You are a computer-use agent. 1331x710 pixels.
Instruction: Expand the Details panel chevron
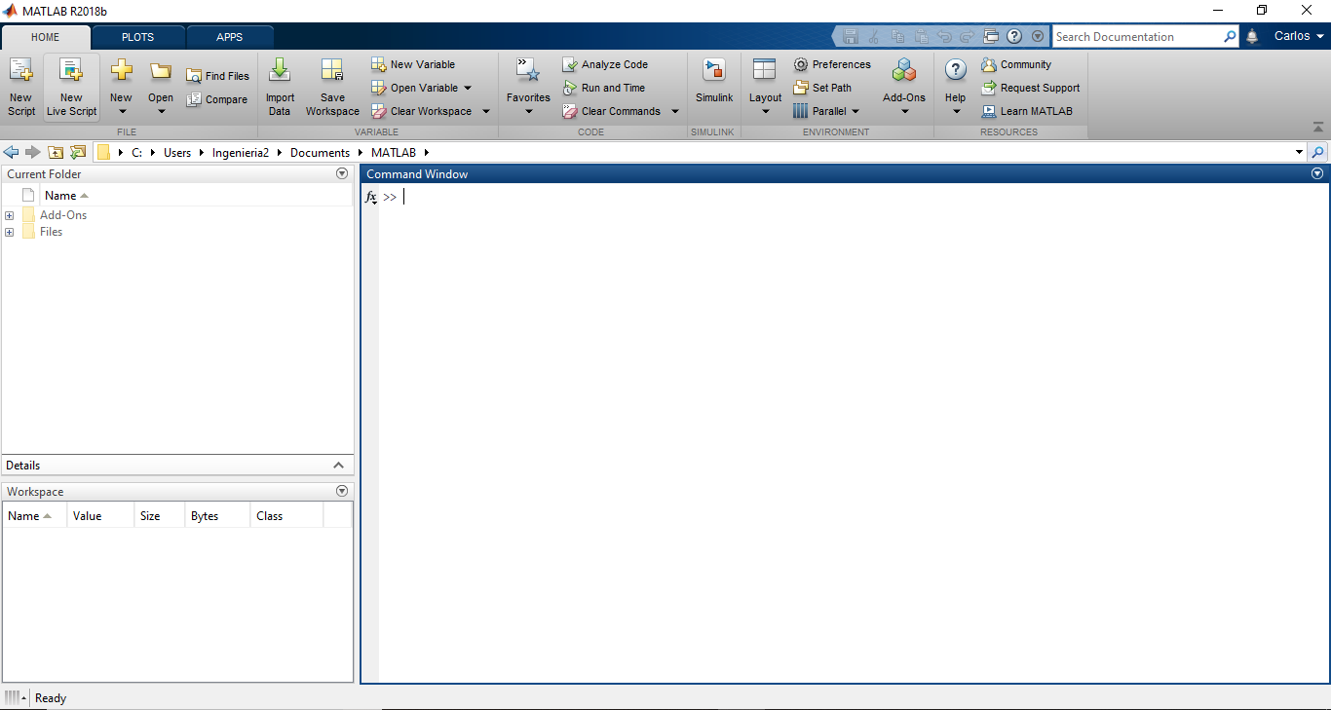(339, 466)
